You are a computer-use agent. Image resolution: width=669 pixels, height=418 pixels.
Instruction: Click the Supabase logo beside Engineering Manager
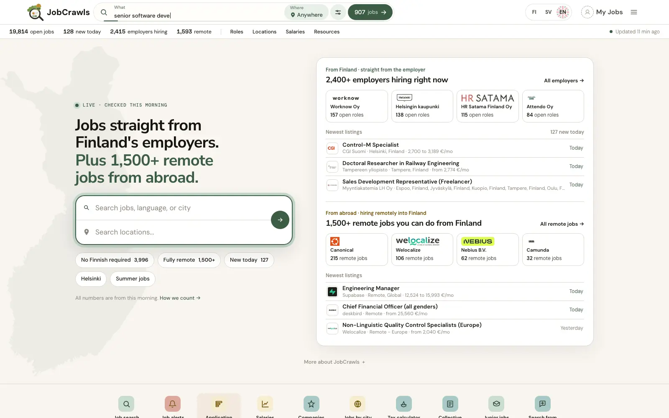[332, 291]
